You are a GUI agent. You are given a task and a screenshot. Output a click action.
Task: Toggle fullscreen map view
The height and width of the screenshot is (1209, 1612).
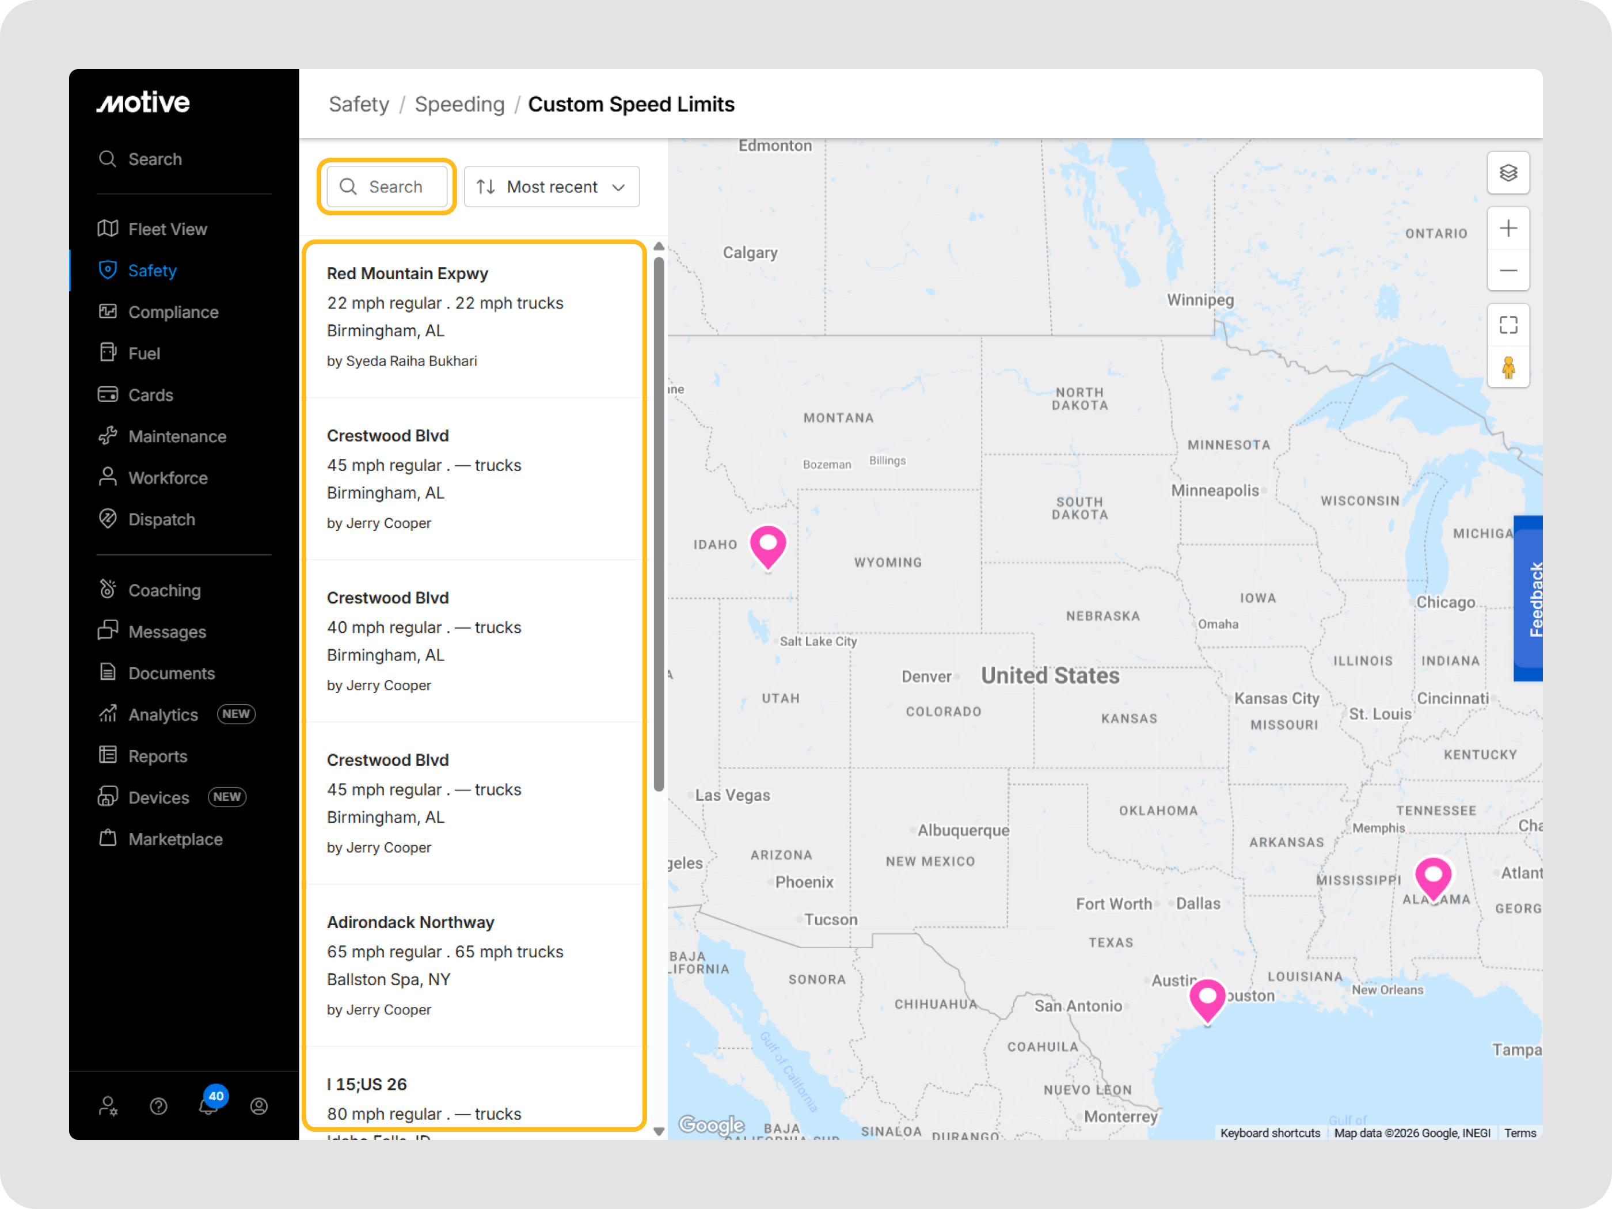click(x=1508, y=325)
